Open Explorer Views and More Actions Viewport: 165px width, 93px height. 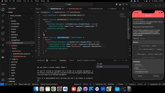tap(32, 9)
